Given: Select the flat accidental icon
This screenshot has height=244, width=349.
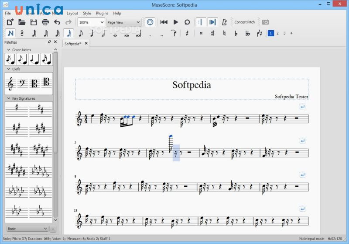Looking at the screenshot, I should (x=236, y=33).
